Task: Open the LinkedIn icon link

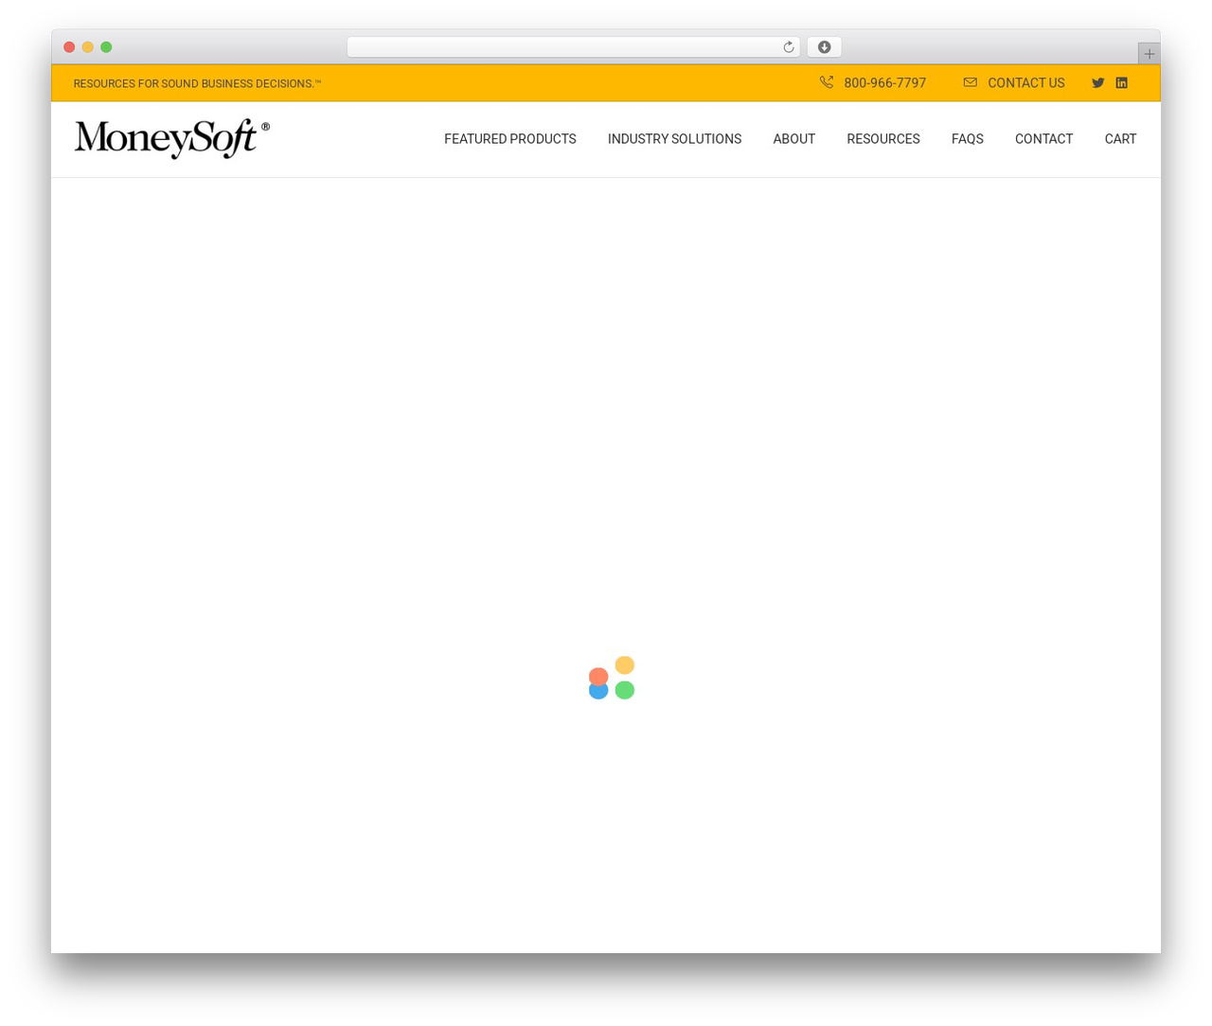Action: pos(1121,83)
